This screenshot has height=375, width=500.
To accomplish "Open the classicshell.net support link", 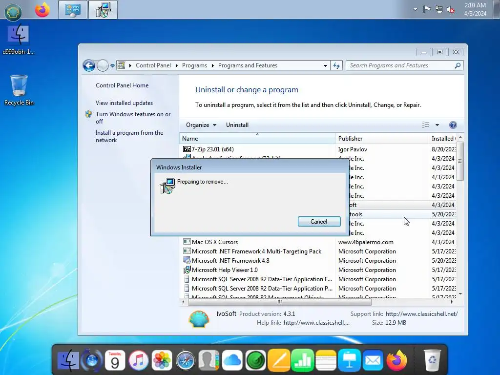I will [421, 314].
